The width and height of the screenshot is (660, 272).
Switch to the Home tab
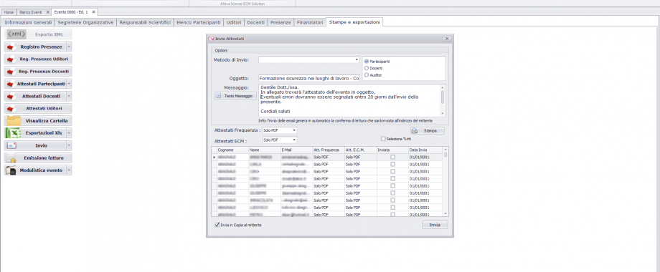[9, 12]
